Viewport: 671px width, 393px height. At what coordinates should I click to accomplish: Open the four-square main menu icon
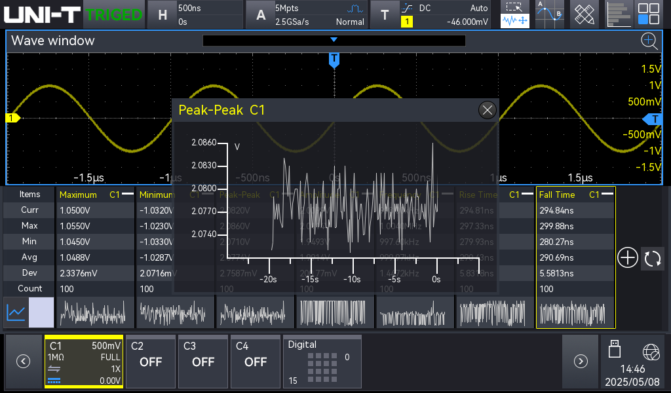649,14
